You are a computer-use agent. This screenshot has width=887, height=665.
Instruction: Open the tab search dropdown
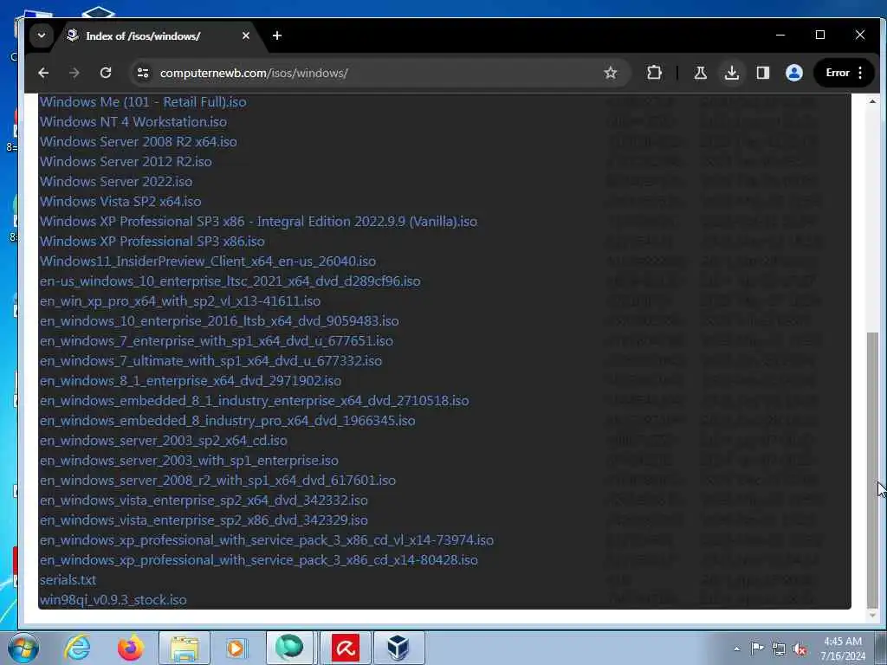[42, 36]
